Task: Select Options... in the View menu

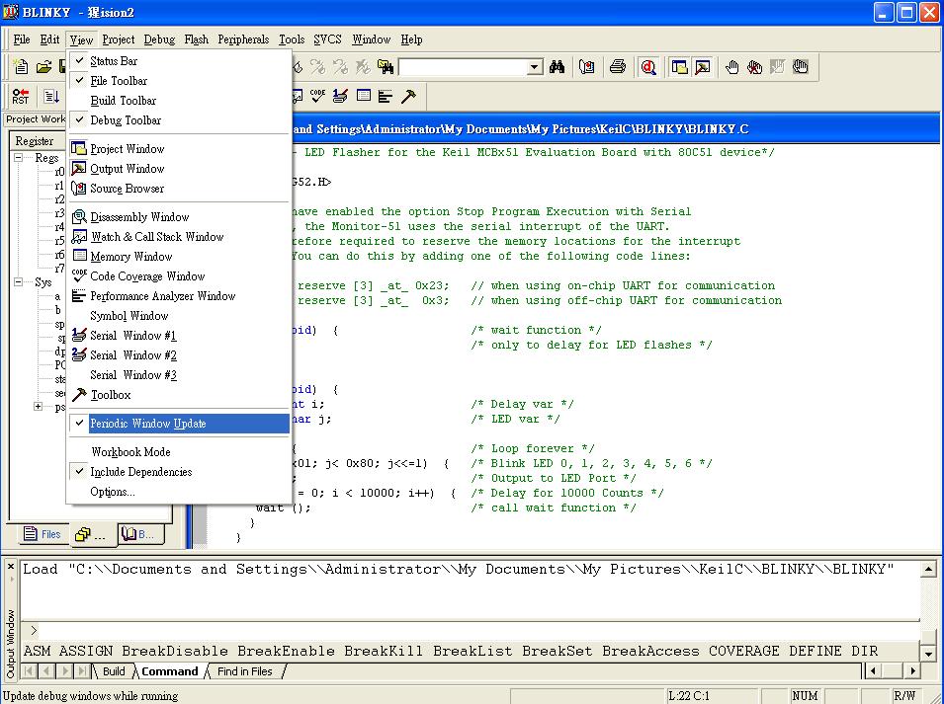Action: point(112,492)
